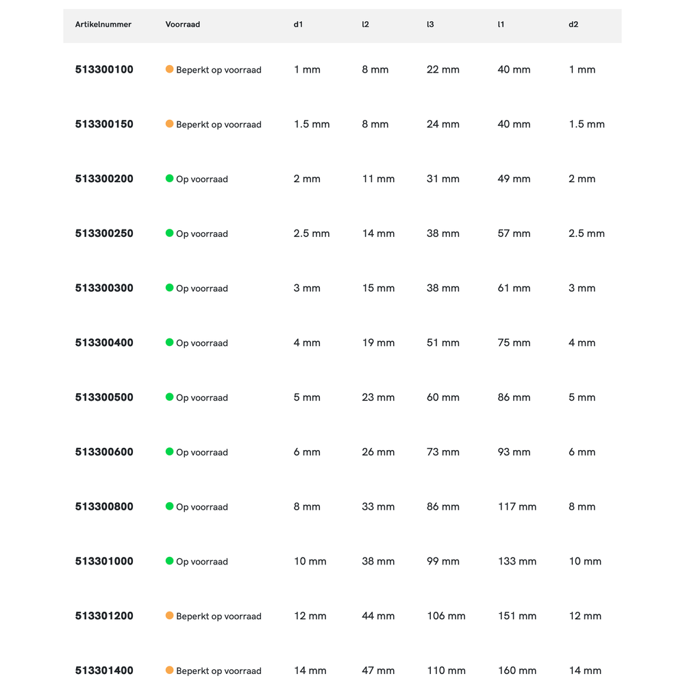This screenshot has width=685, height=685.
Task: Click the d2 column header
Action: coord(573,25)
